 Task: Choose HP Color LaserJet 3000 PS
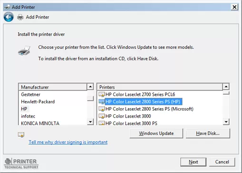tap(131, 123)
